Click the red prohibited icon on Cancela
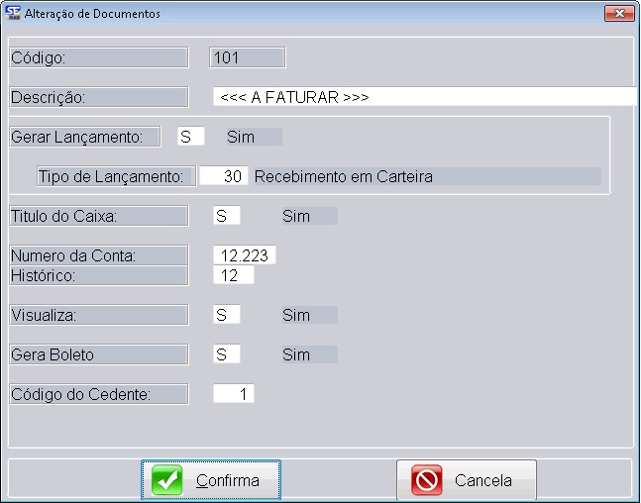 coord(427,481)
